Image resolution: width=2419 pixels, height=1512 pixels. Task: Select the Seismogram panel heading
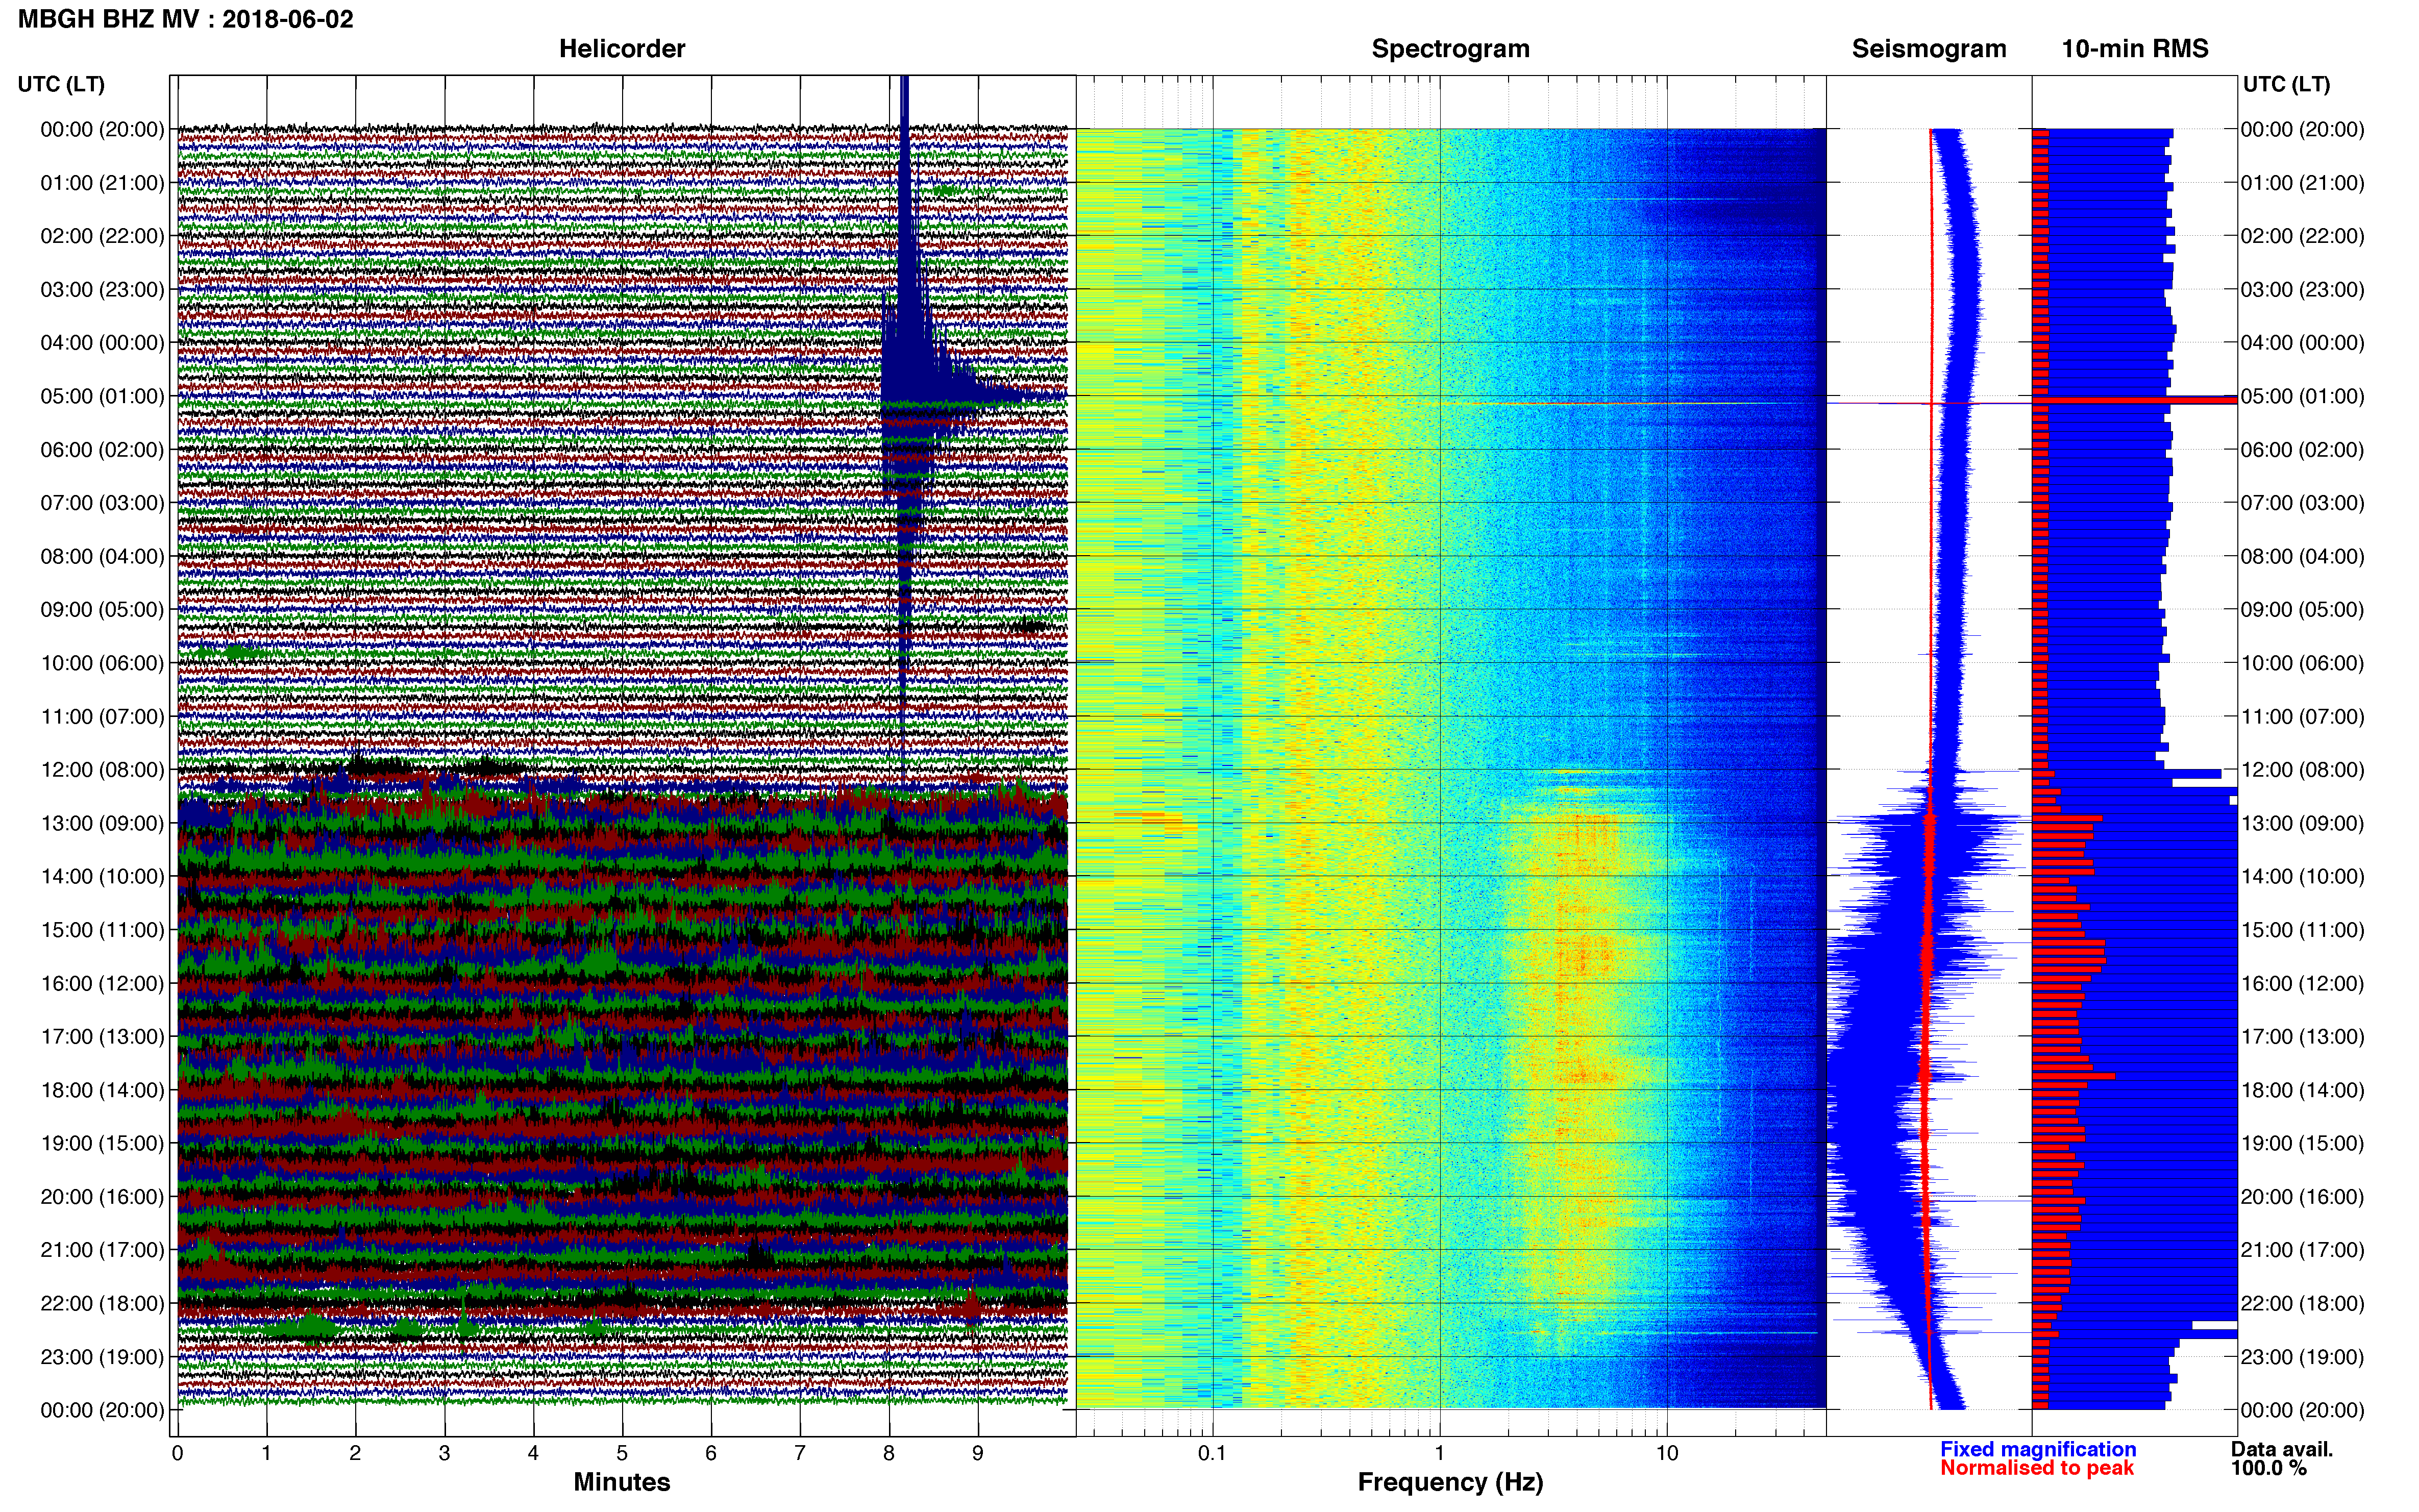[x=1929, y=49]
